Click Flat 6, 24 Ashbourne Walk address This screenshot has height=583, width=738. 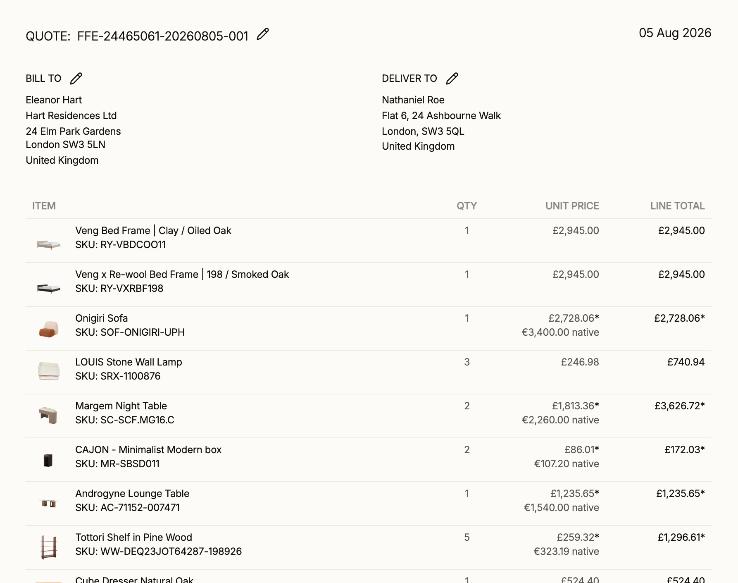click(x=441, y=116)
